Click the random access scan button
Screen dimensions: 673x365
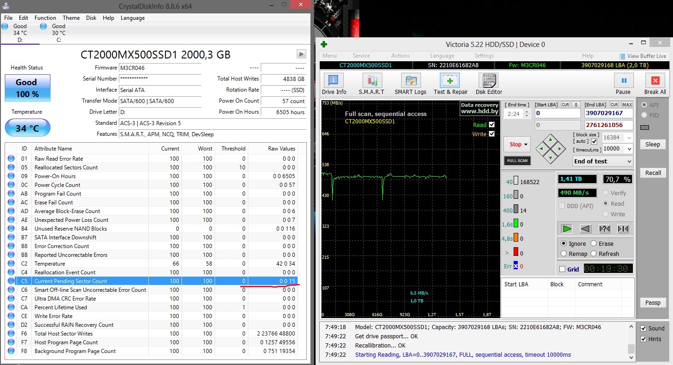(604, 229)
